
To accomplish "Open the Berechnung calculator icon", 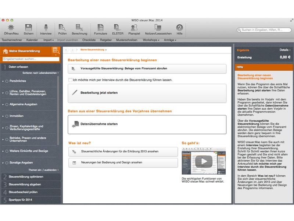I will (x=79, y=28).
